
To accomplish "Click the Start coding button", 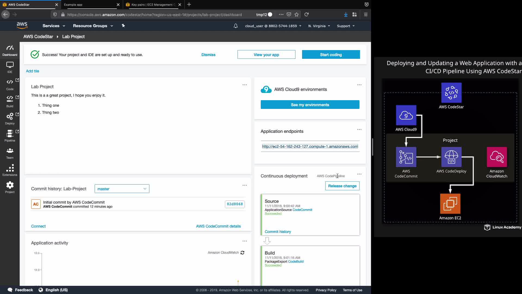I will (331, 55).
